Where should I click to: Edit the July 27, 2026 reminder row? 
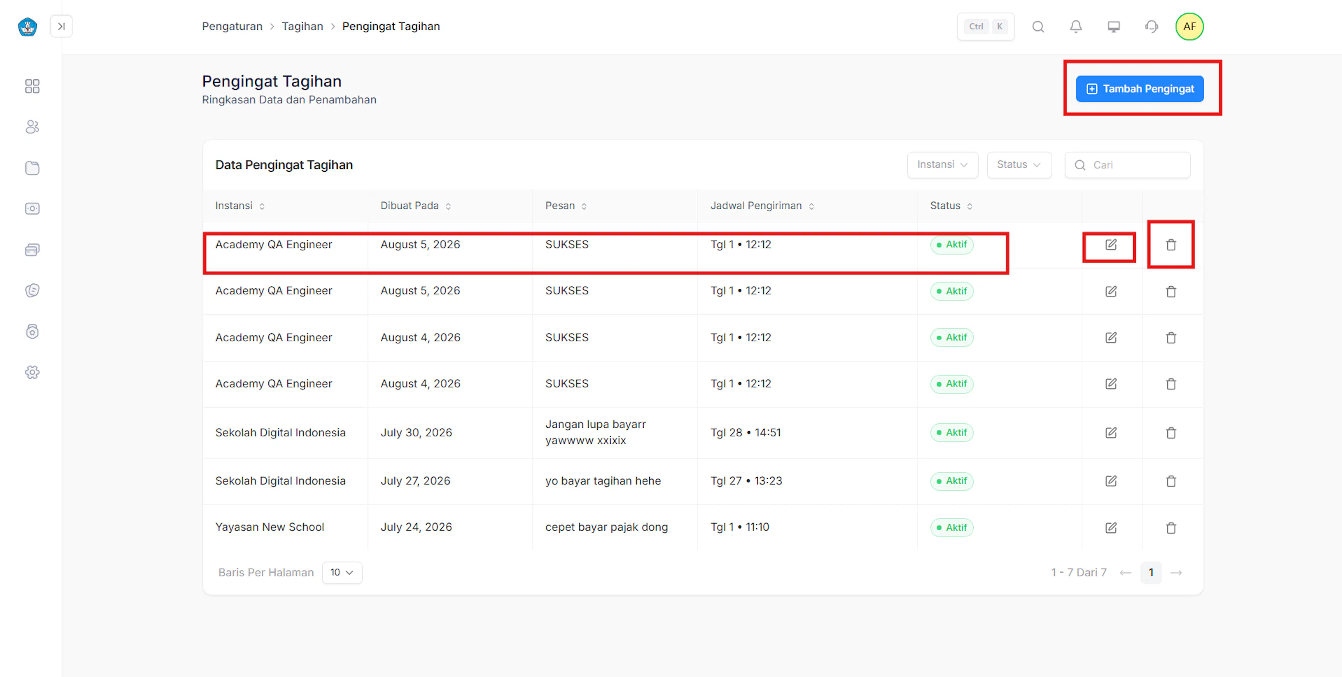click(x=1111, y=481)
